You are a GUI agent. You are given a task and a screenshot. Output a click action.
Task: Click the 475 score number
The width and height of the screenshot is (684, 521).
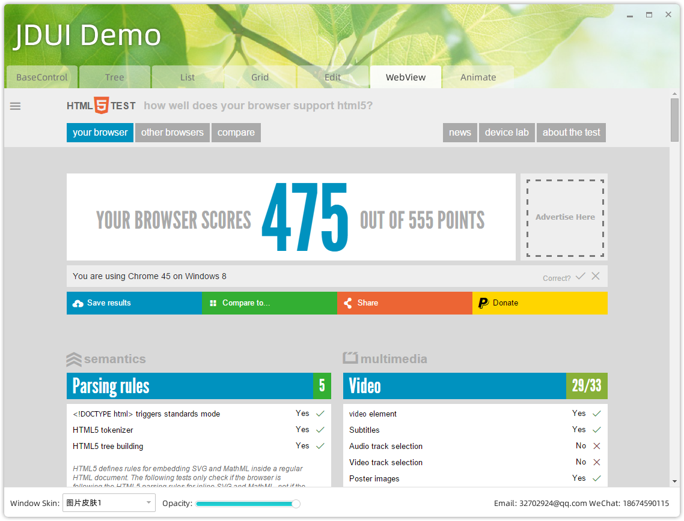pos(305,217)
